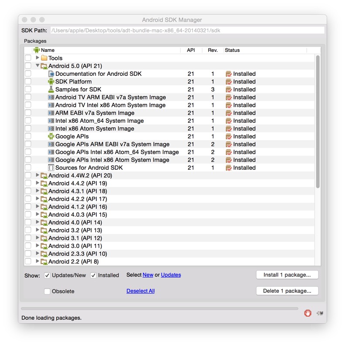The image size is (345, 345).
Task: Expand the Android 3.2 (API 13) node
Action: (38, 230)
